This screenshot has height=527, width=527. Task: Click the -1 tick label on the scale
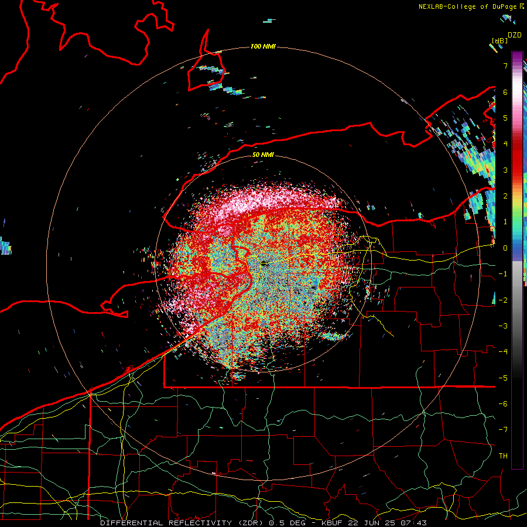[503, 274]
